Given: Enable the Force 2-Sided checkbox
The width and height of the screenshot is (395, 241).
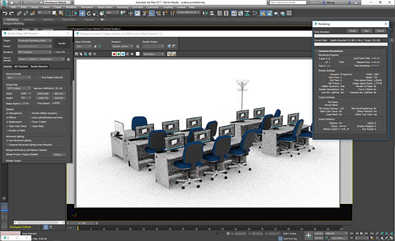Looking at the screenshot, I should tap(31, 122).
